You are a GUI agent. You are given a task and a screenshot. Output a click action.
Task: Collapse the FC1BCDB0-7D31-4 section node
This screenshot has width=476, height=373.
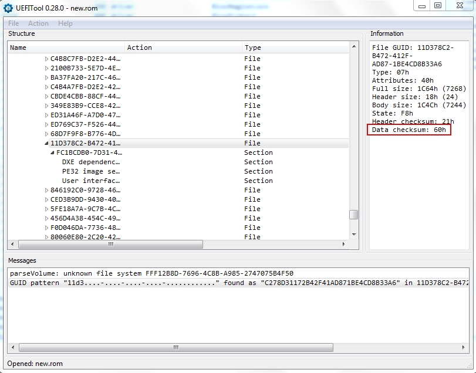click(x=52, y=152)
